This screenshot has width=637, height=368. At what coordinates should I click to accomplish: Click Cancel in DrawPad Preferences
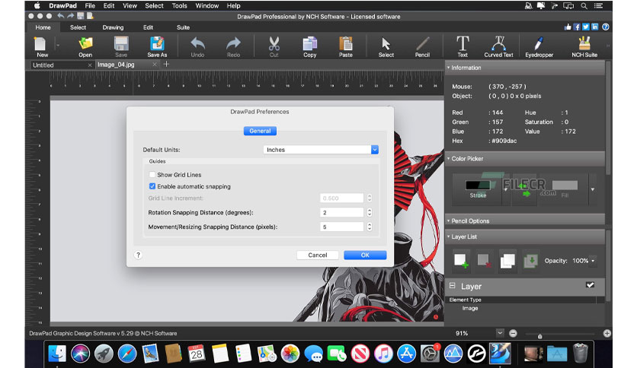[x=317, y=255]
